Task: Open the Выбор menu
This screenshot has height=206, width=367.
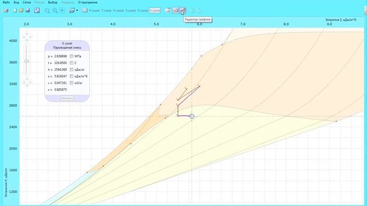Action: click(52, 2)
